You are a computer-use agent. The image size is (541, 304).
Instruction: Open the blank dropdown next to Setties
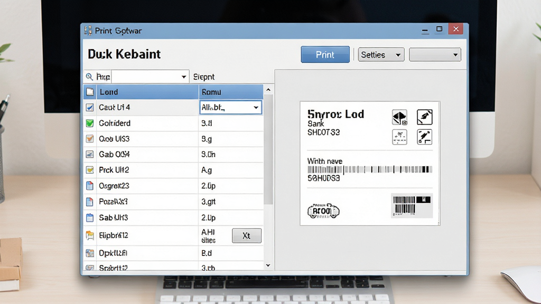click(435, 55)
